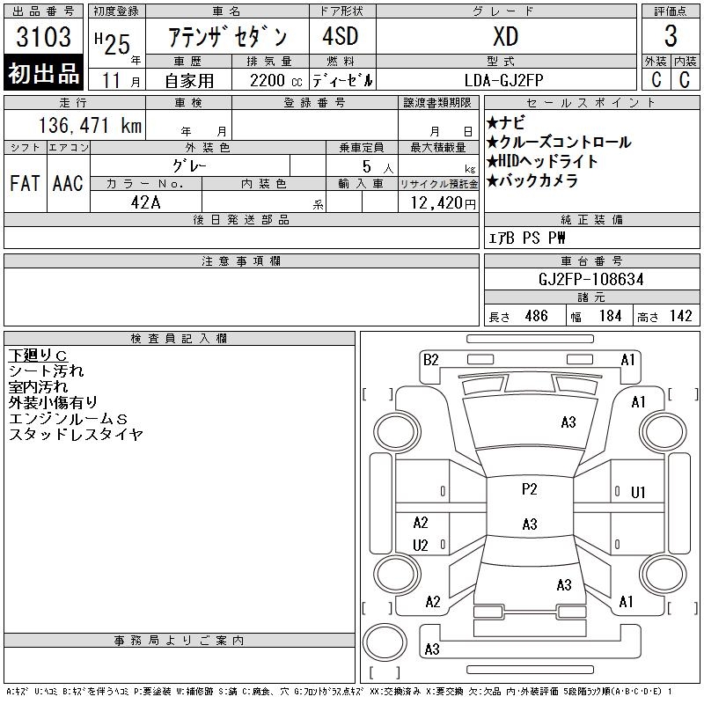Click the lot number 3103
The height and width of the screenshot is (704, 704).
click(43, 37)
